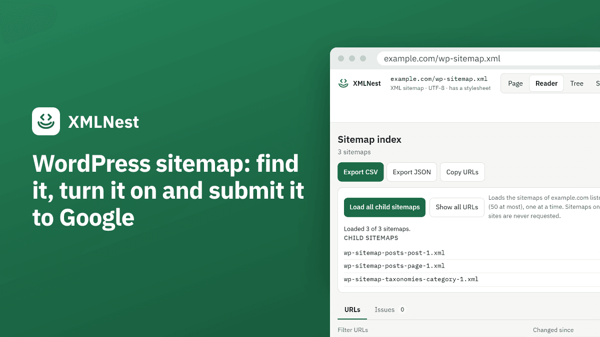Click the CHILD SITEMAPS section label
This screenshot has width=600, height=337.
[371, 238]
